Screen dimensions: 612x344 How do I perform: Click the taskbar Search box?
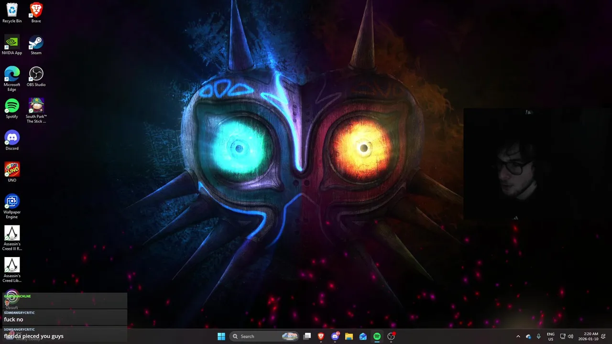click(264, 336)
